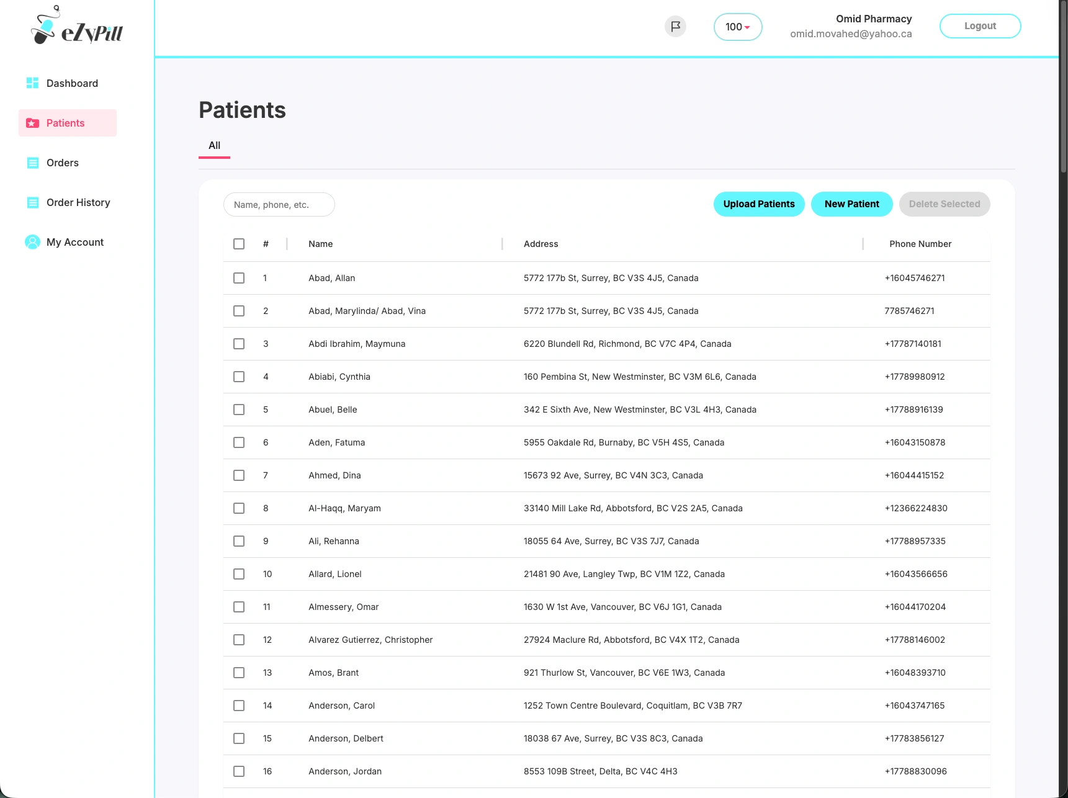Viewport: 1068px width, 798px height.
Task: Check the row for Almessery, Omar
Action: [x=239, y=607]
